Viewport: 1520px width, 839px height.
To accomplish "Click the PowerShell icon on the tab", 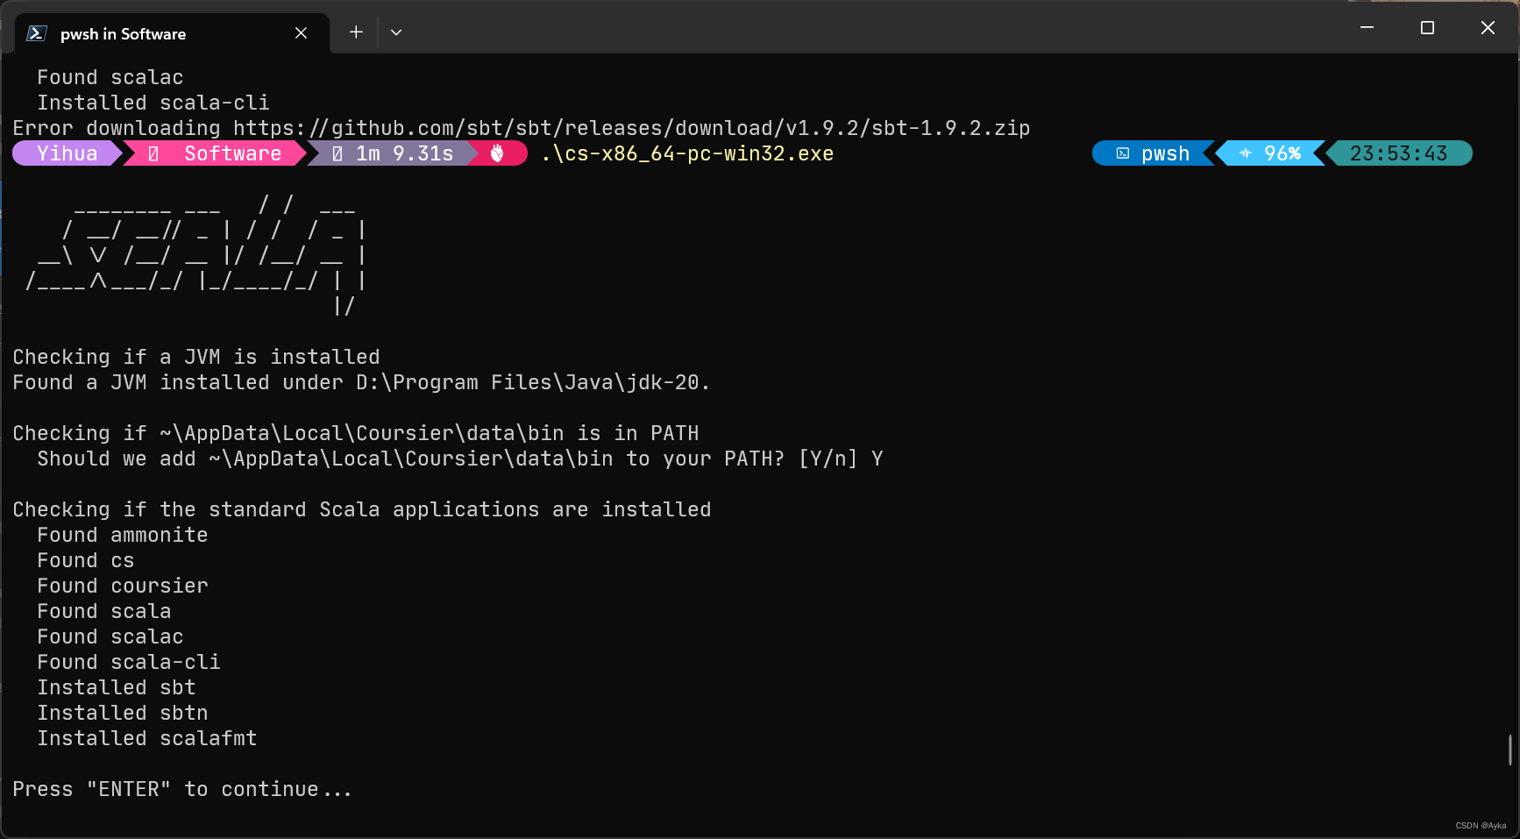I will tap(37, 33).
